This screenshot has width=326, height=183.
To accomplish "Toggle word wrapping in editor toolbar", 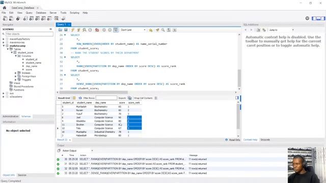I will (x=175, y=30).
